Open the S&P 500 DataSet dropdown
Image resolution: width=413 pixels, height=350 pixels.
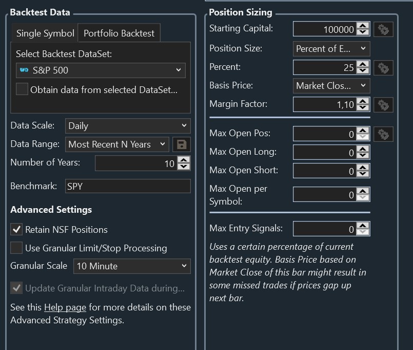coord(101,70)
